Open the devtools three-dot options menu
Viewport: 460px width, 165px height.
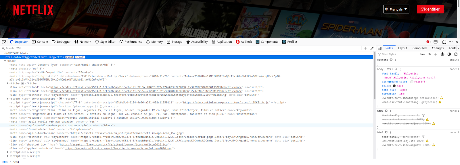pyautogui.click(x=451, y=42)
